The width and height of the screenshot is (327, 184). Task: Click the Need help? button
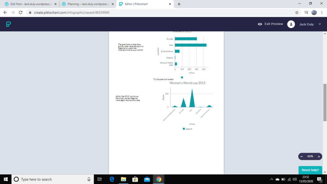310,170
